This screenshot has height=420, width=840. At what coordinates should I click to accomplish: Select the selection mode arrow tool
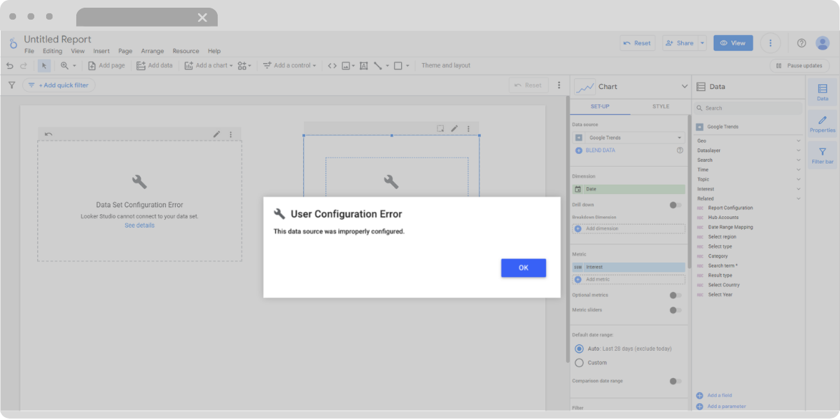pos(44,66)
